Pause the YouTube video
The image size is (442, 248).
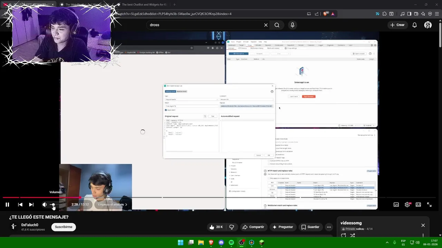(x=7, y=205)
